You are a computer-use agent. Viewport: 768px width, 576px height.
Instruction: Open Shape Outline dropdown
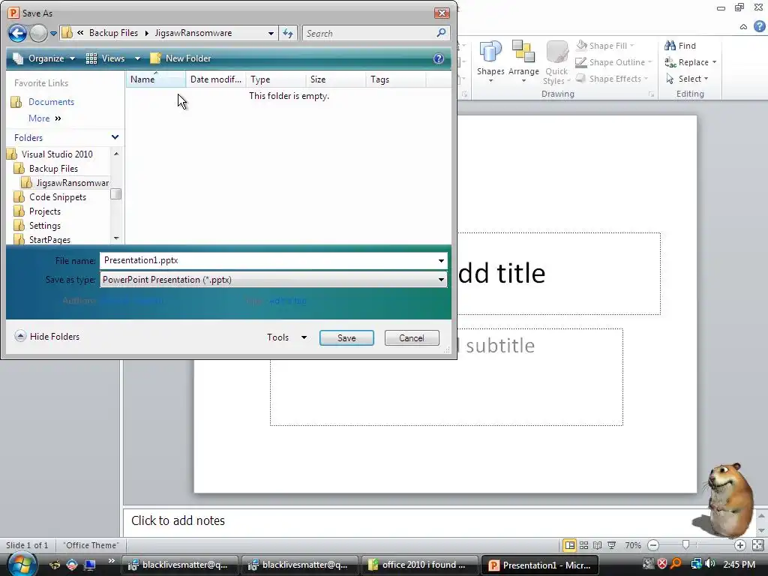613,62
